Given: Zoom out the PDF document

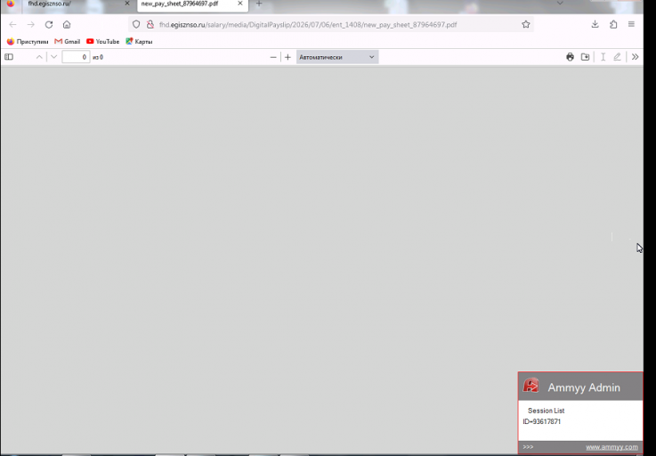Looking at the screenshot, I should [x=273, y=57].
